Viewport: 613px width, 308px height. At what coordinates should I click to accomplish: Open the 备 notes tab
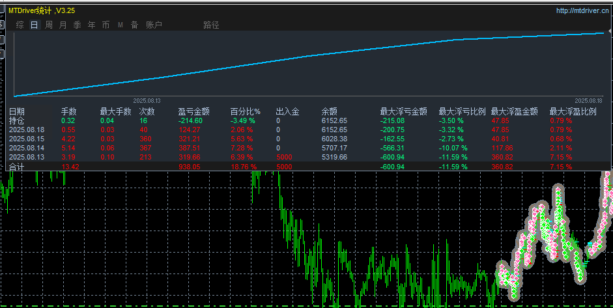coord(134,25)
